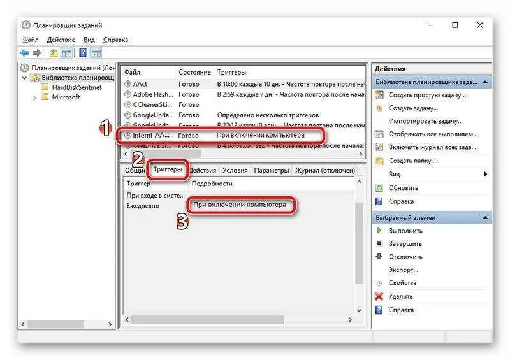Click Создать простую задачу link text
The image size is (510, 360).
coord(427,95)
